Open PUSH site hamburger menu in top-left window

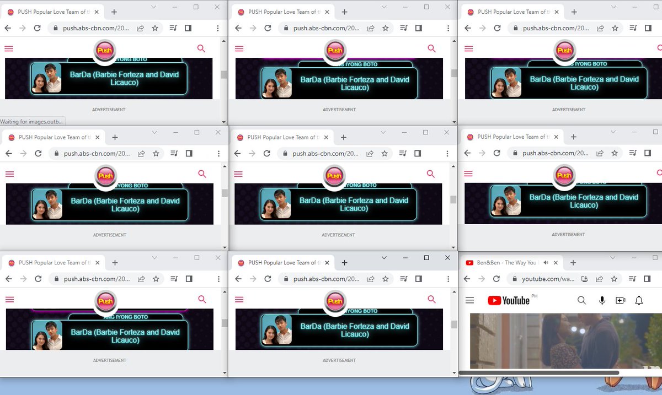point(9,48)
